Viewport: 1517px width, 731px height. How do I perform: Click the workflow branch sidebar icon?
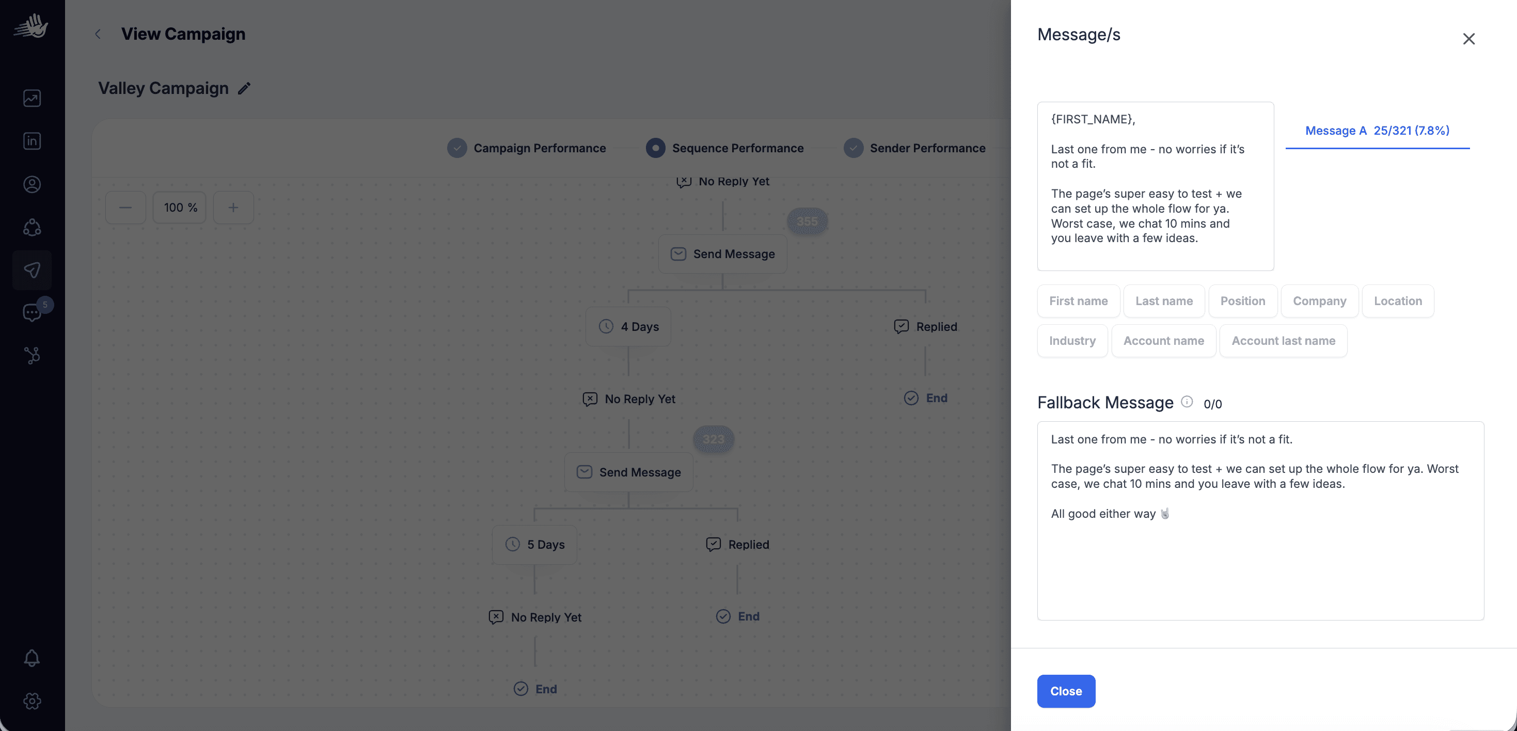(32, 356)
